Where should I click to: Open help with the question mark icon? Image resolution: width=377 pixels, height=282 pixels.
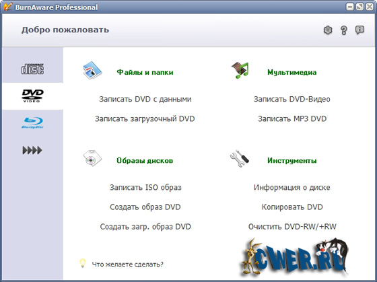point(344,30)
